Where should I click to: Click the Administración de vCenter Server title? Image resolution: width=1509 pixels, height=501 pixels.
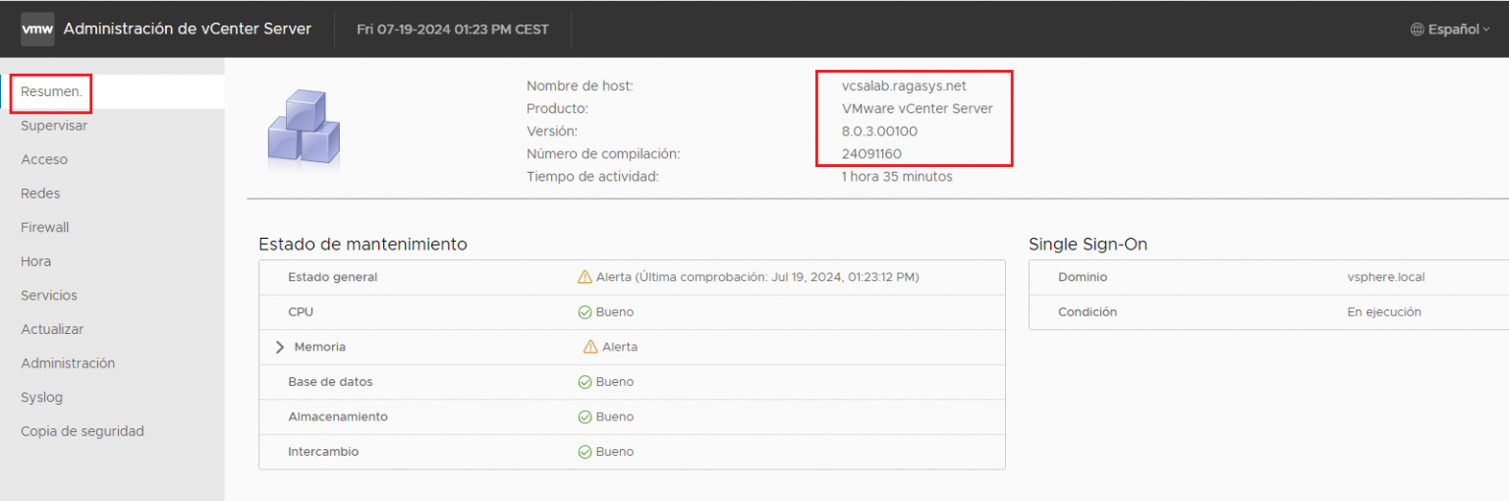click(x=188, y=28)
